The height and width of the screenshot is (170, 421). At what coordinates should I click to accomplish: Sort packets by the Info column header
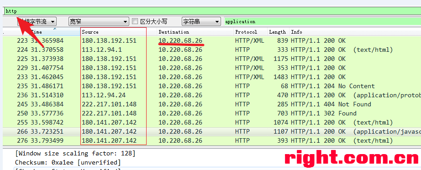pos(297,32)
